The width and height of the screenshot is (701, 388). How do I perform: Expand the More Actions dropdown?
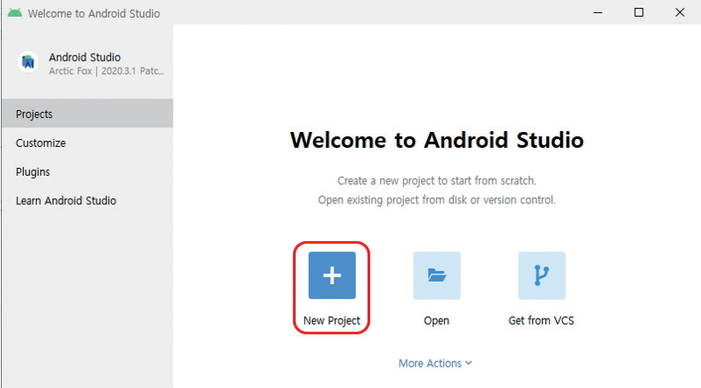coord(435,363)
